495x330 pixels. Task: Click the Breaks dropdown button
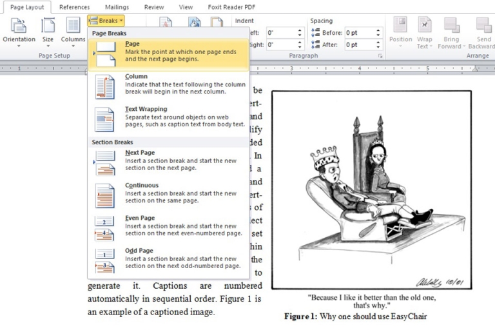pyautogui.click(x=106, y=21)
